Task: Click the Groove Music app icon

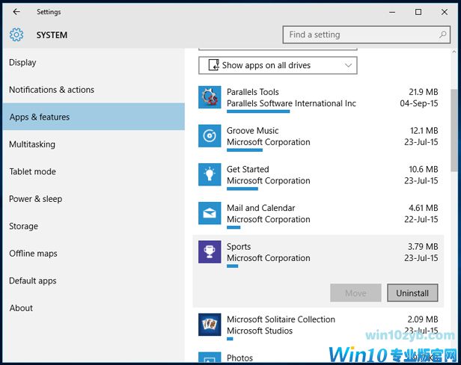Action: coord(210,136)
